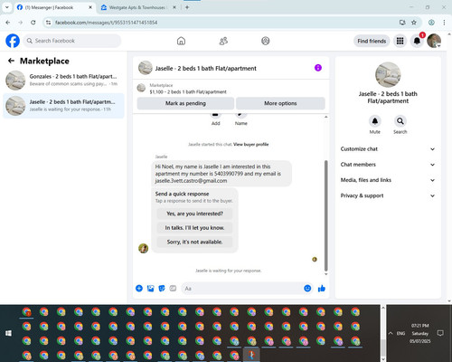Screen dimensions: 452x362
Task: Open the Groups icon in top navigation
Action: click(x=266, y=41)
